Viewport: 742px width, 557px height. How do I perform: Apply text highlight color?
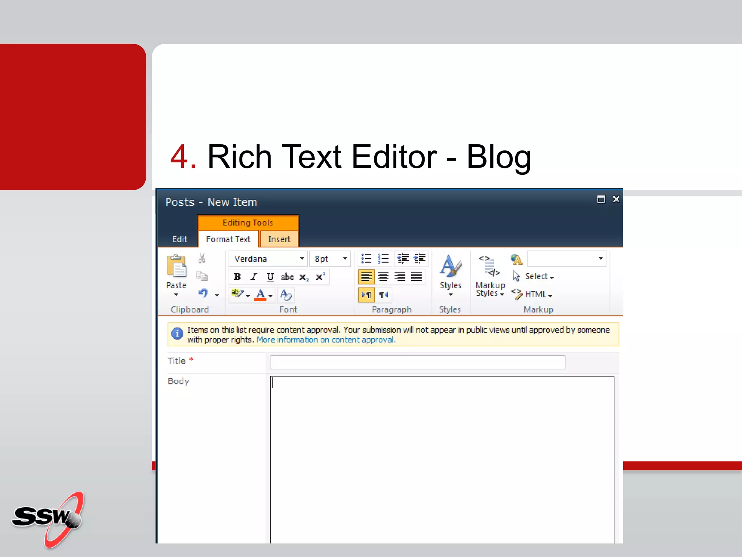pyautogui.click(x=238, y=293)
